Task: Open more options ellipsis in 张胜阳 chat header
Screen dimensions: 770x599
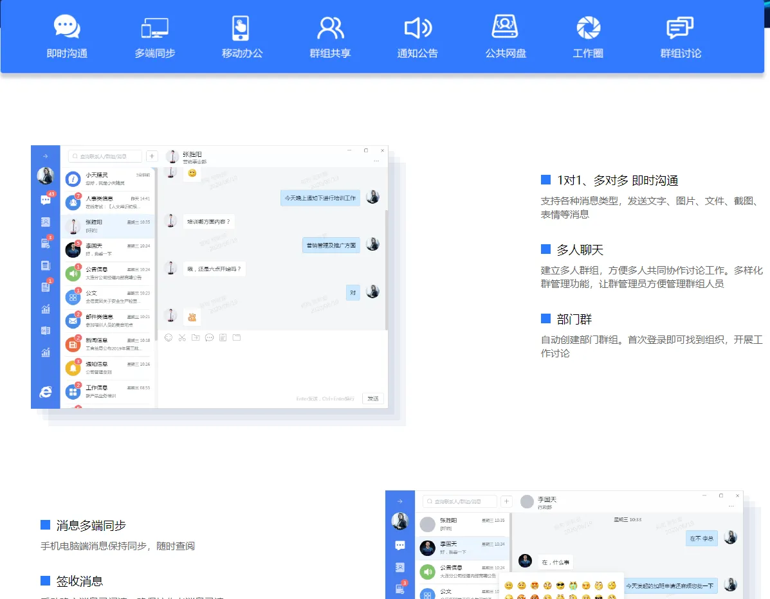Action: coord(376,161)
